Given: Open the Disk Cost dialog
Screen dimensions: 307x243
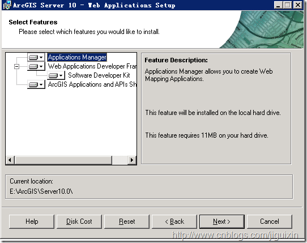Looking at the screenshot, I should [79, 221].
